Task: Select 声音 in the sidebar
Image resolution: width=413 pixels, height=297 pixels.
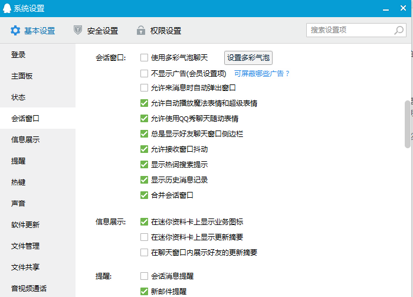Action: pos(38,204)
